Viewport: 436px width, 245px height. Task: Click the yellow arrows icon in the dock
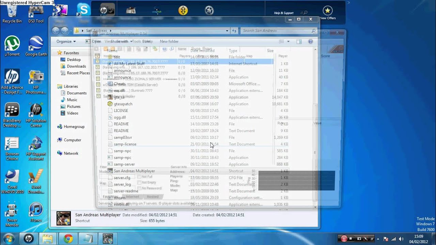tap(183, 11)
